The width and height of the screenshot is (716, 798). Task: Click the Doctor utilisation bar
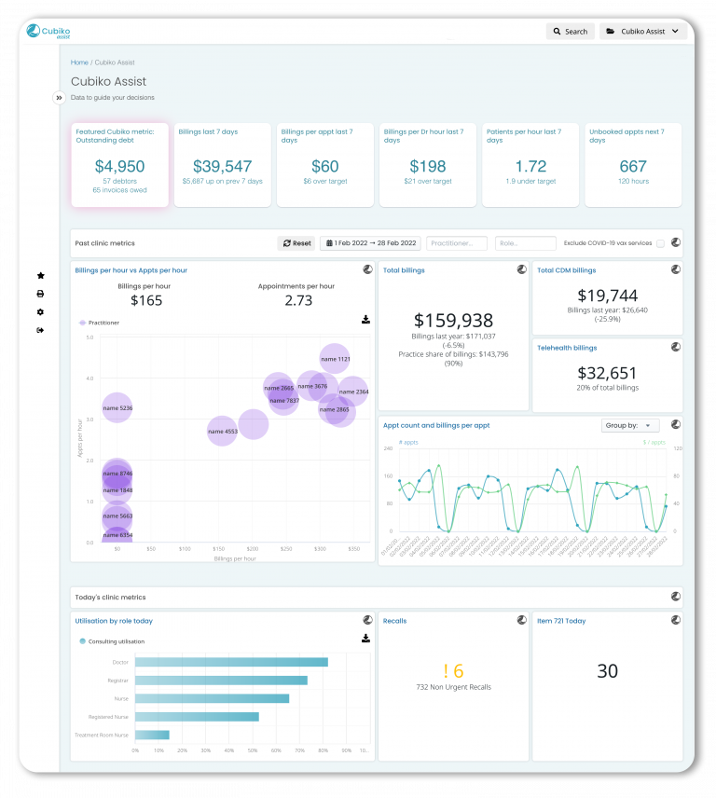[x=231, y=662]
